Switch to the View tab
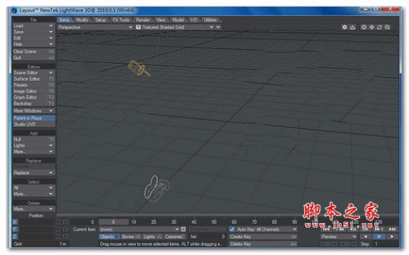409x255 pixels. point(161,20)
